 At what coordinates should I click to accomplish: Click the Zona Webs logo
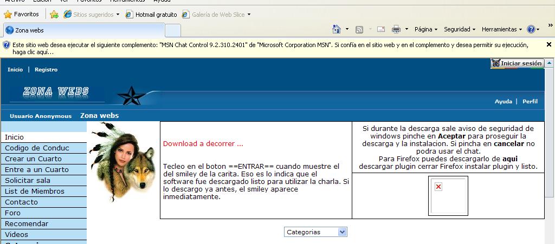[x=56, y=92]
